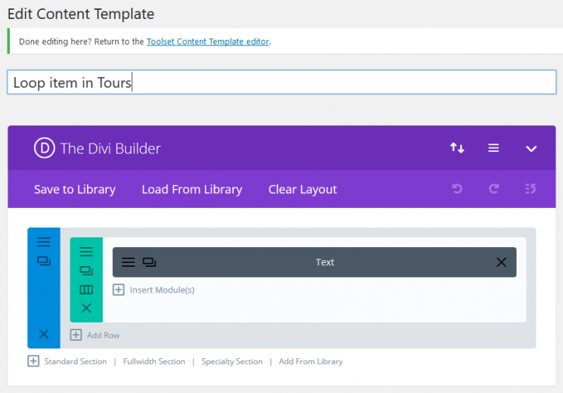Delete the blue section with X
This screenshot has width=563, height=393.
(x=44, y=334)
